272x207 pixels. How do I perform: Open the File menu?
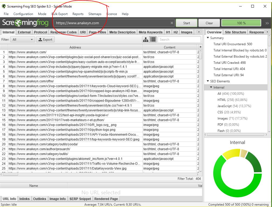coord(6,14)
